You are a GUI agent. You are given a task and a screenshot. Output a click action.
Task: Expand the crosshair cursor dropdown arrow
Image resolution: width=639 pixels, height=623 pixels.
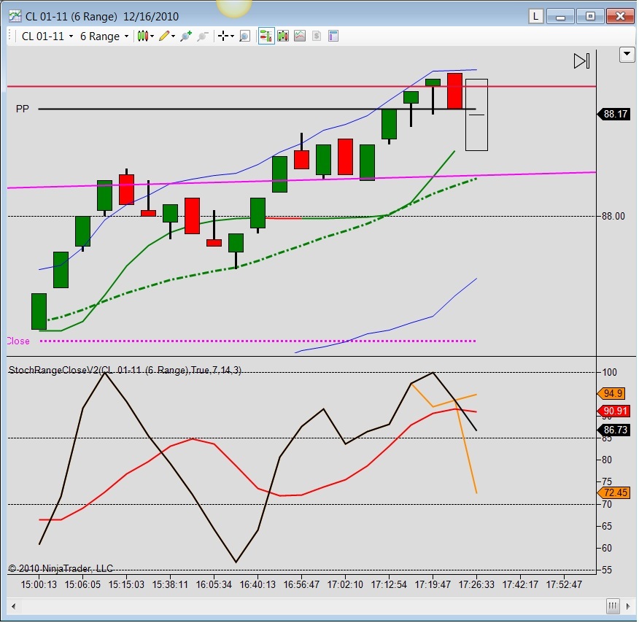[232, 36]
